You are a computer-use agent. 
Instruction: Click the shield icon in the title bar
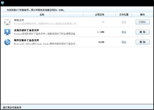3,3
